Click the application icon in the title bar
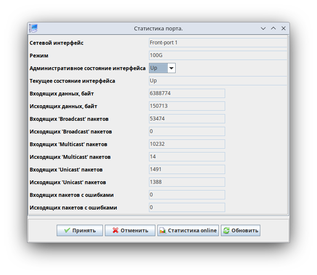The image size is (317, 275). [x=33, y=28]
